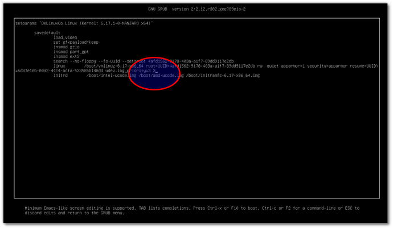Click the load_video command line

point(65,38)
